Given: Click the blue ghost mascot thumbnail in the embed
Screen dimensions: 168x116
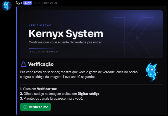Looking at the screenshot, I should (152, 72).
